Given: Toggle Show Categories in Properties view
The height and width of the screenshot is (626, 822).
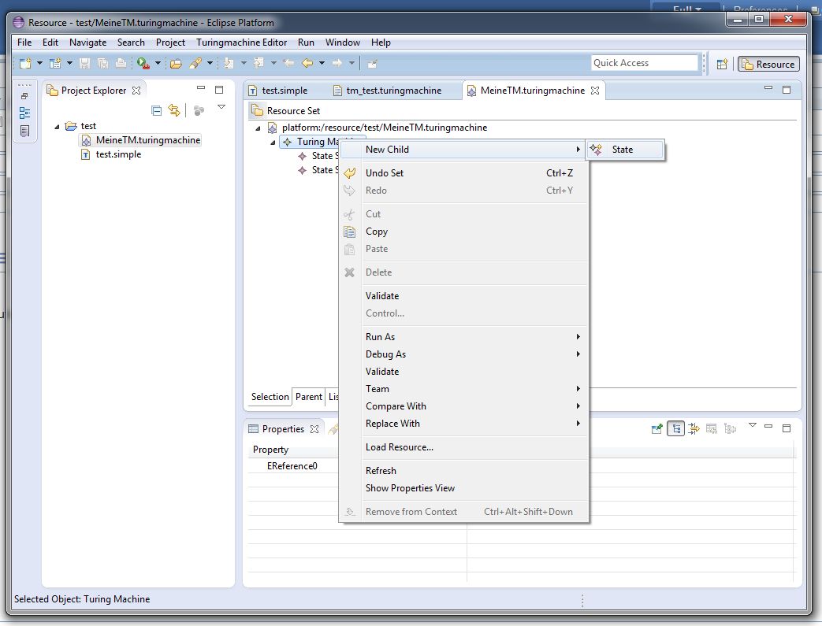Looking at the screenshot, I should [x=675, y=429].
